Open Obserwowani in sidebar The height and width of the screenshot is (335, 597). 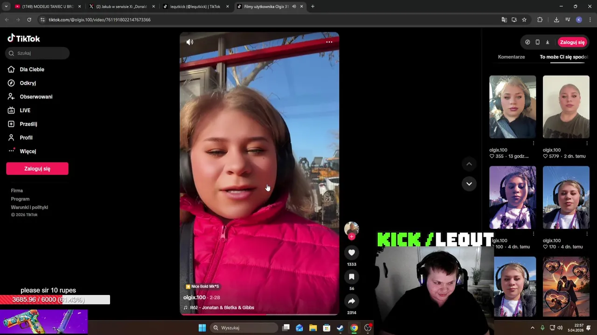pyautogui.click(x=37, y=97)
